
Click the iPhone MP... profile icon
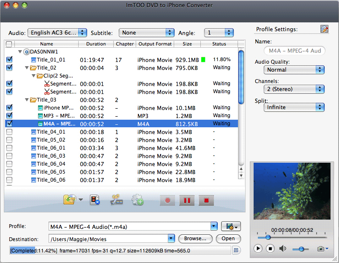pyautogui.click(x=40, y=108)
